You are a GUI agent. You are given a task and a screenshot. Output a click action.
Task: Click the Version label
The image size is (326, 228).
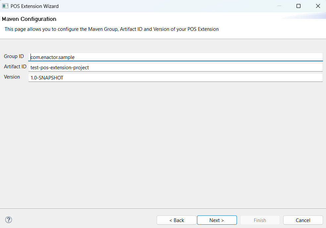click(x=12, y=77)
